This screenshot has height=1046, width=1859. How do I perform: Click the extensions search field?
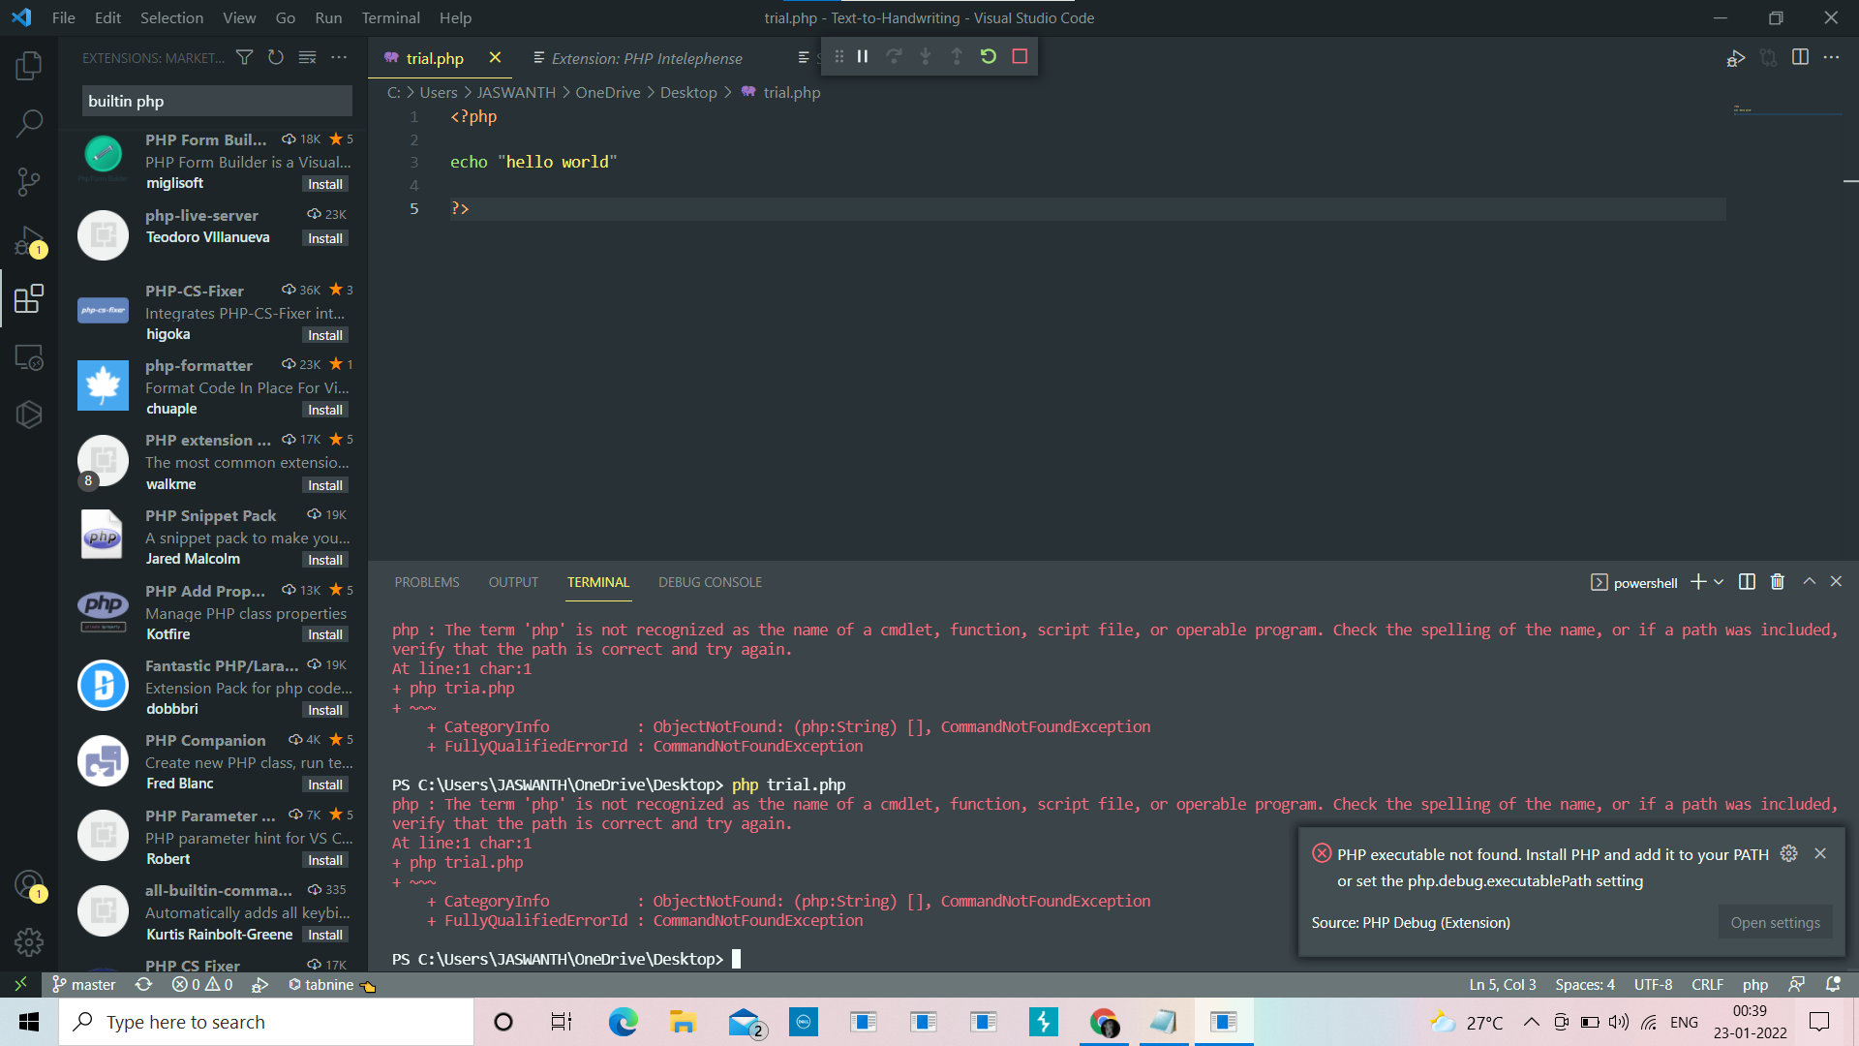217,101
